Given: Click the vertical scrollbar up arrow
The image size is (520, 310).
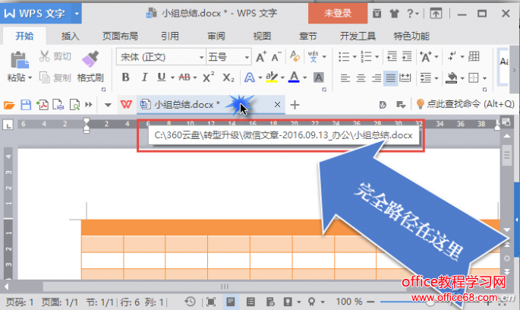Looking at the screenshot, I should click(x=507, y=136).
